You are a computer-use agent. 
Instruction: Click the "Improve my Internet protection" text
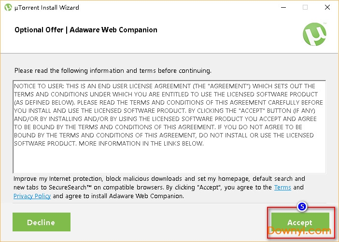(58, 179)
